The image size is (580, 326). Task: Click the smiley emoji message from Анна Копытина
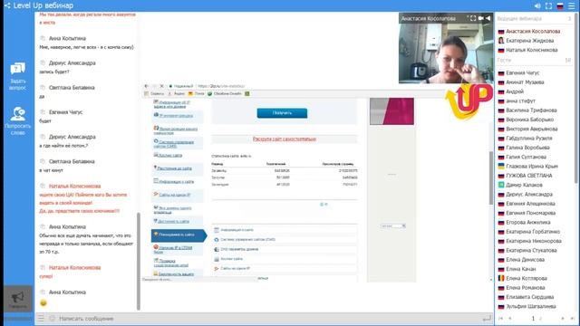click(x=43, y=302)
